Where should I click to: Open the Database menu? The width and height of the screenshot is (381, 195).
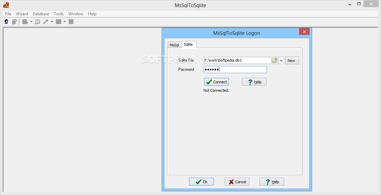[41, 14]
